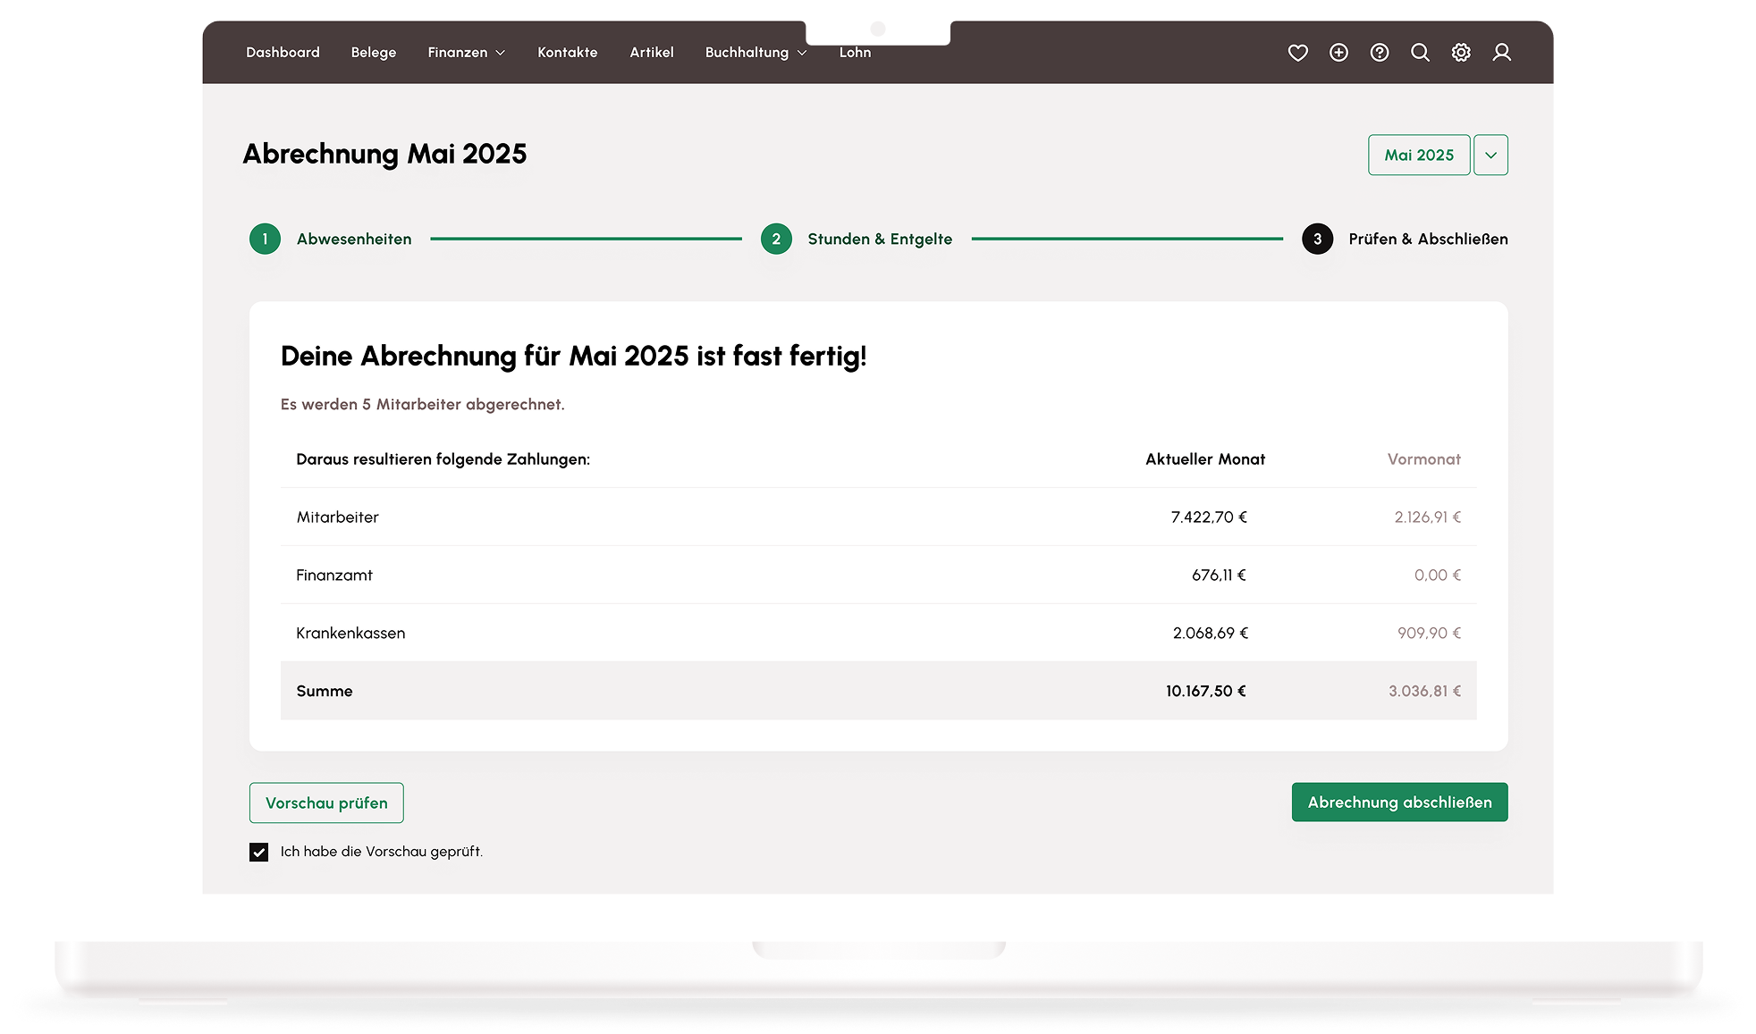Open the Dashboard menu item

pos(283,53)
